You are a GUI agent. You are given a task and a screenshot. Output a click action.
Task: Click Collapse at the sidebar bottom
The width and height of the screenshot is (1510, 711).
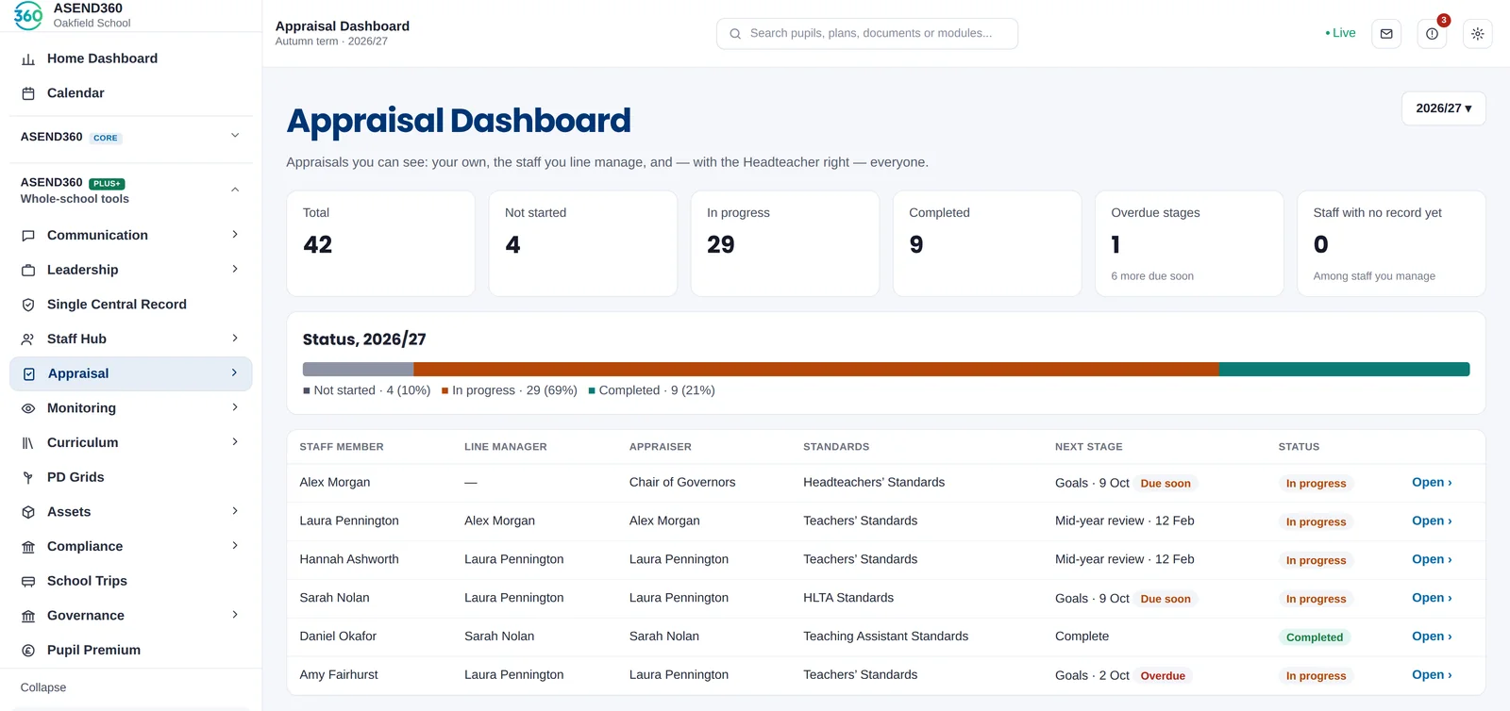pyautogui.click(x=43, y=687)
